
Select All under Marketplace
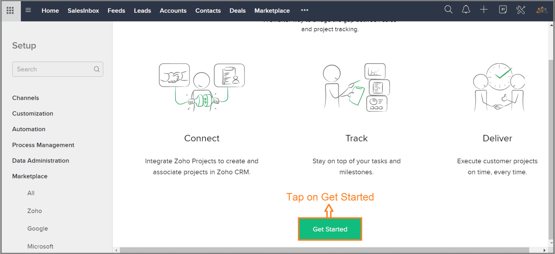pos(31,193)
